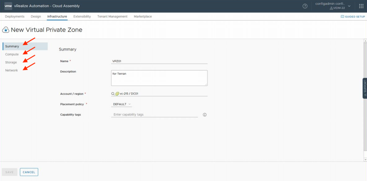Screen dimensions: 367x181
Task: Click the Capability tags label
Action: tap(71, 115)
